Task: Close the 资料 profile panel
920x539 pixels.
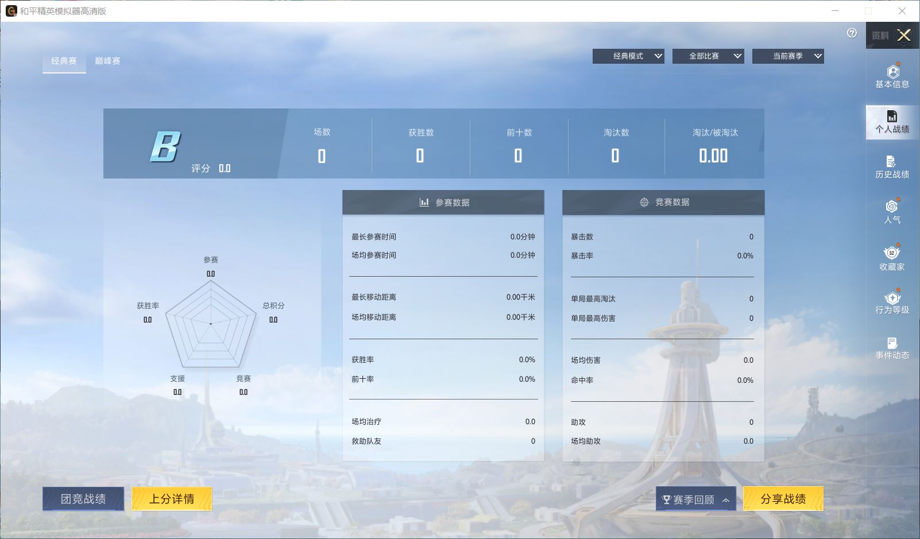Action: pos(903,36)
